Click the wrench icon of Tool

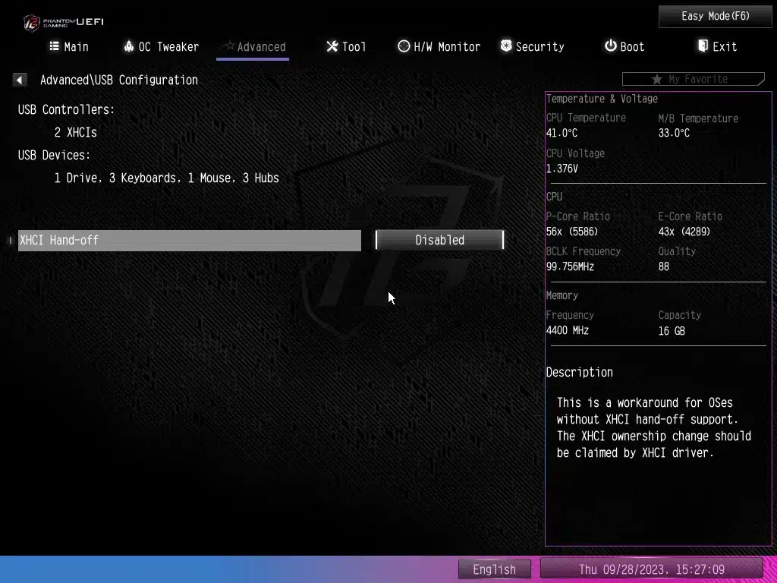coord(332,46)
